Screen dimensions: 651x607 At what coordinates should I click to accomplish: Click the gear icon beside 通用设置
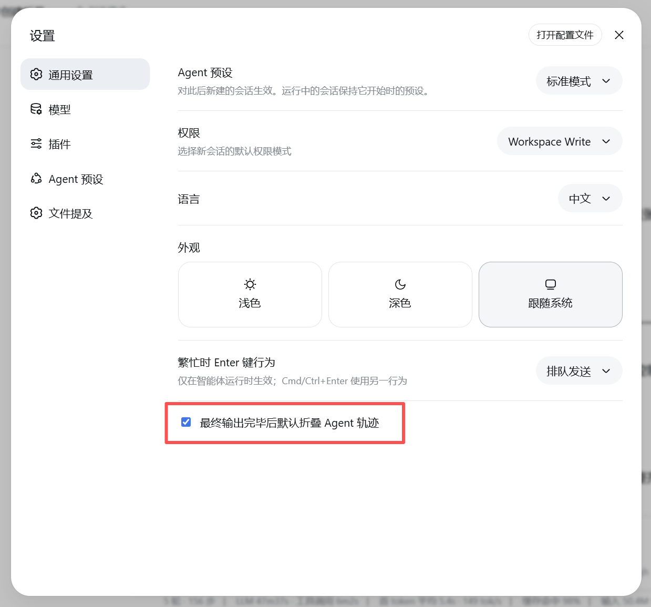[36, 74]
